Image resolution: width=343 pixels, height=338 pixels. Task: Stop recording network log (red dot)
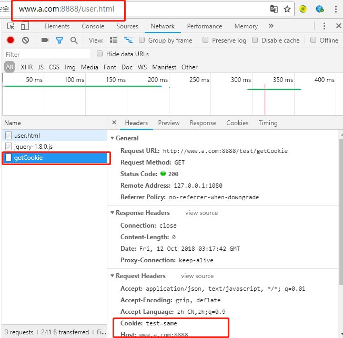(11, 40)
